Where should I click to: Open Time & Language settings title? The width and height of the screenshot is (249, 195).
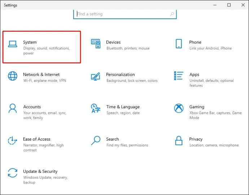(x=123, y=107)
